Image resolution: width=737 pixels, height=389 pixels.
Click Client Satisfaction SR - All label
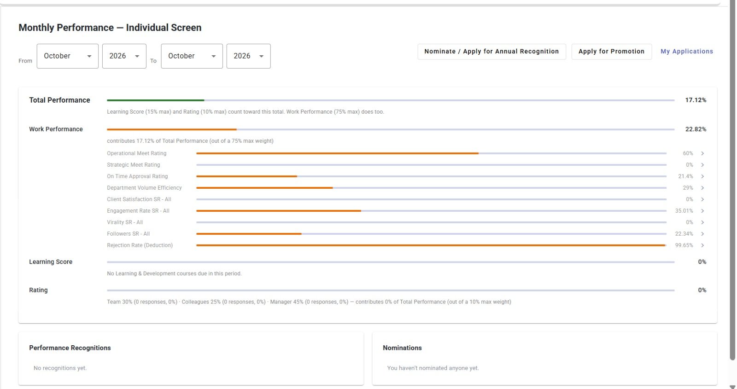tap(139, 199)
